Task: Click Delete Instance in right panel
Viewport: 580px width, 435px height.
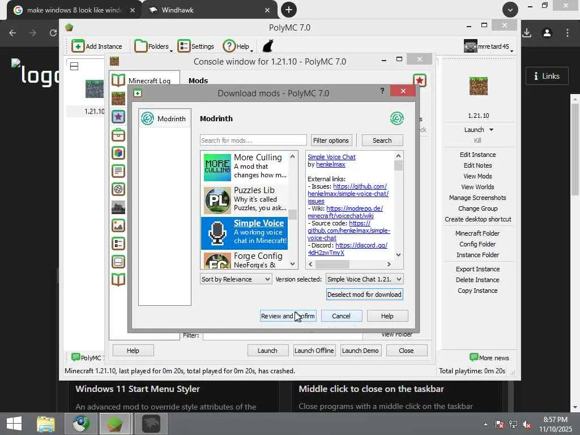Action: point(477,280)
